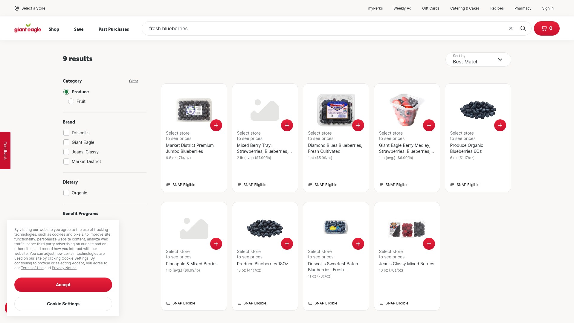Open the Terms of Use link
574x323 pixels.
pyautogui.click(x=32, y=268)
